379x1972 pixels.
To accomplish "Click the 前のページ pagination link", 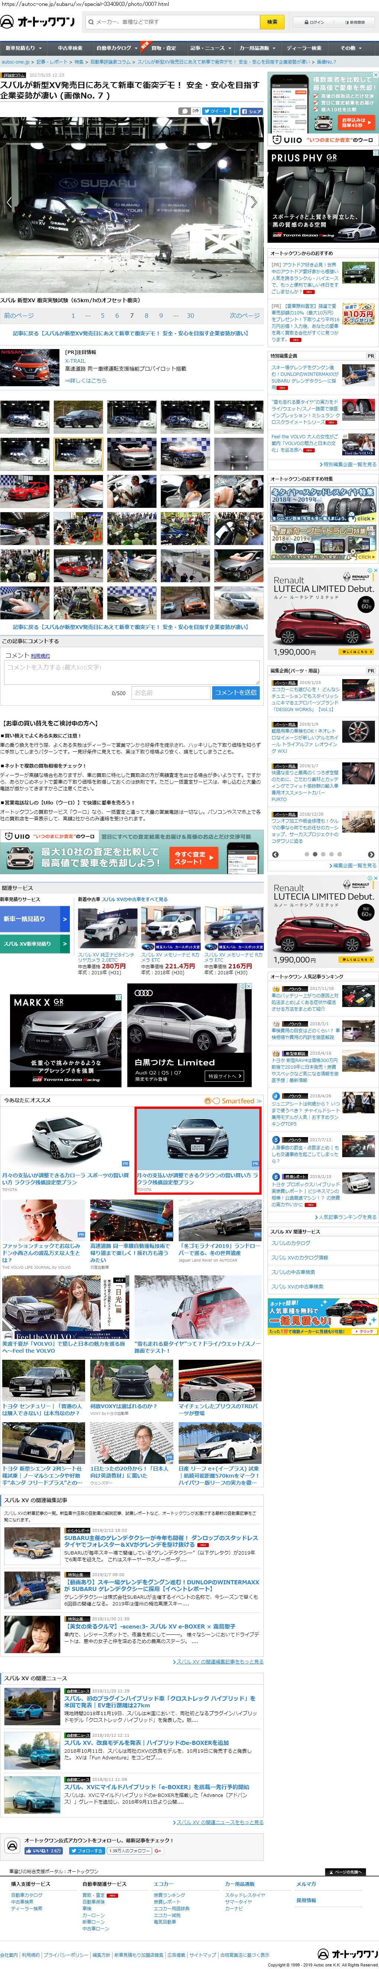I will pyautogui.click(x=19, y=315).
